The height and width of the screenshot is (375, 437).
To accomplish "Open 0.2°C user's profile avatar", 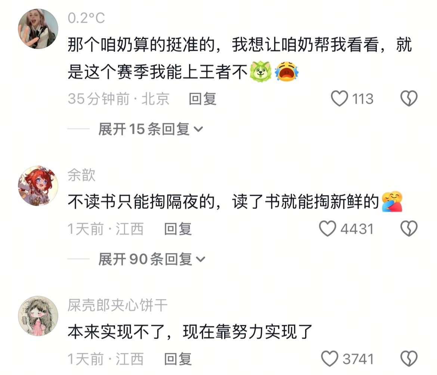I will [38, 29].
